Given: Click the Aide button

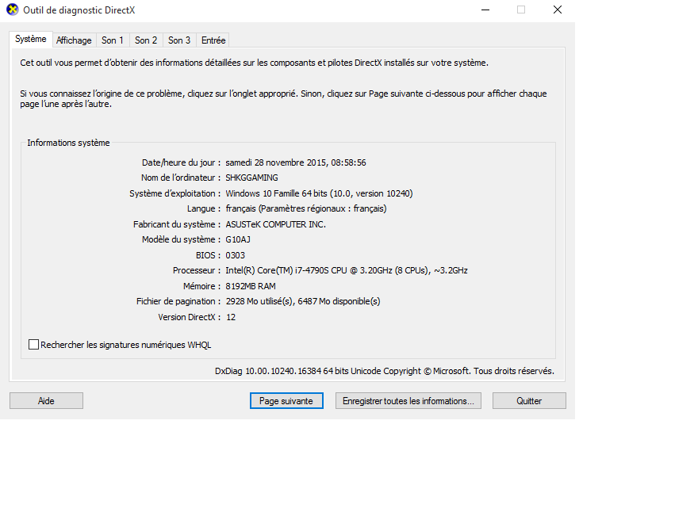Looking at the screenshot, I should (46, 401).
